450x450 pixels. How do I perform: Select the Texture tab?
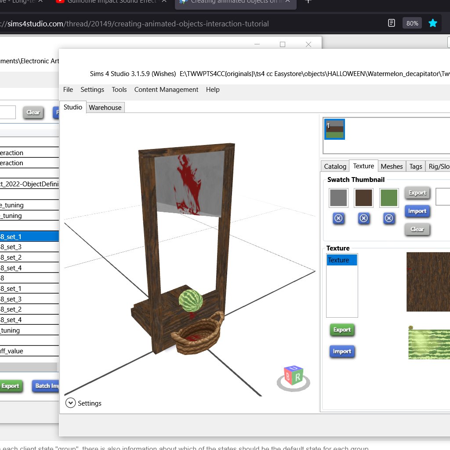click(363, 166)
